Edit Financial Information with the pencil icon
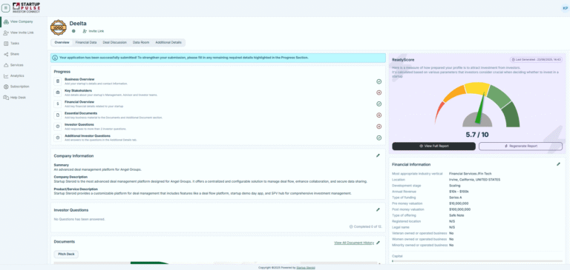 [x=558, y=164]
